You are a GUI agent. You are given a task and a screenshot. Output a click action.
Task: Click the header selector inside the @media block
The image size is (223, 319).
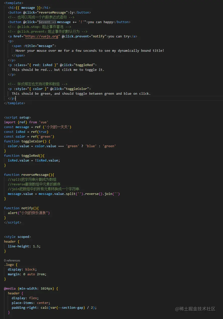pyautogui.click(x=16, y=293)
